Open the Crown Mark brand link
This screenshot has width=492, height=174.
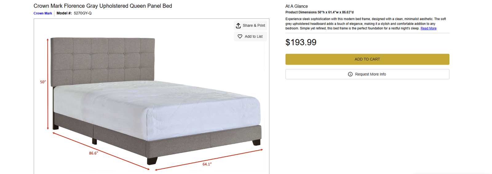pos(43,13)
